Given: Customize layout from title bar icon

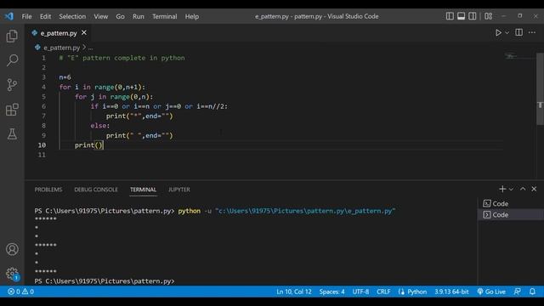Looking at the screenshot, I should [x=488, y=16].
